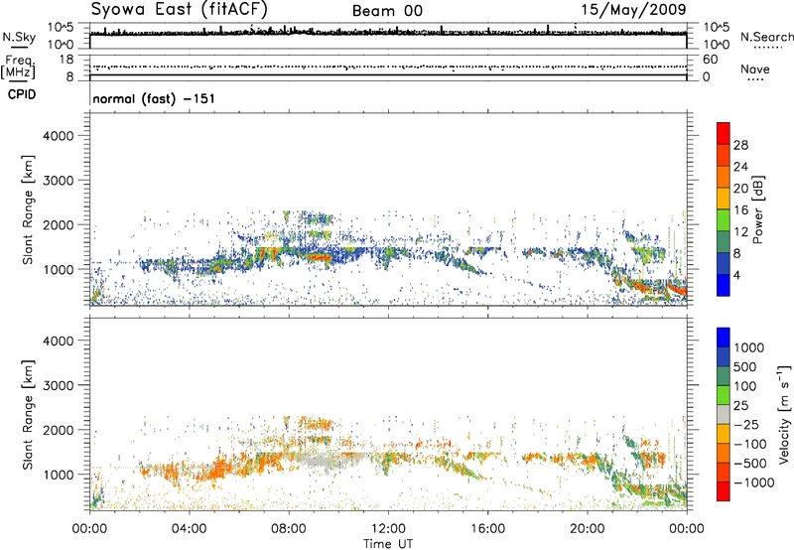Select the "normal (fast) -151" CPID text

tap(154, 98)
